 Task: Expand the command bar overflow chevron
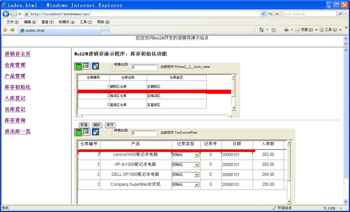pyautogui.click(x=346, y=28)
